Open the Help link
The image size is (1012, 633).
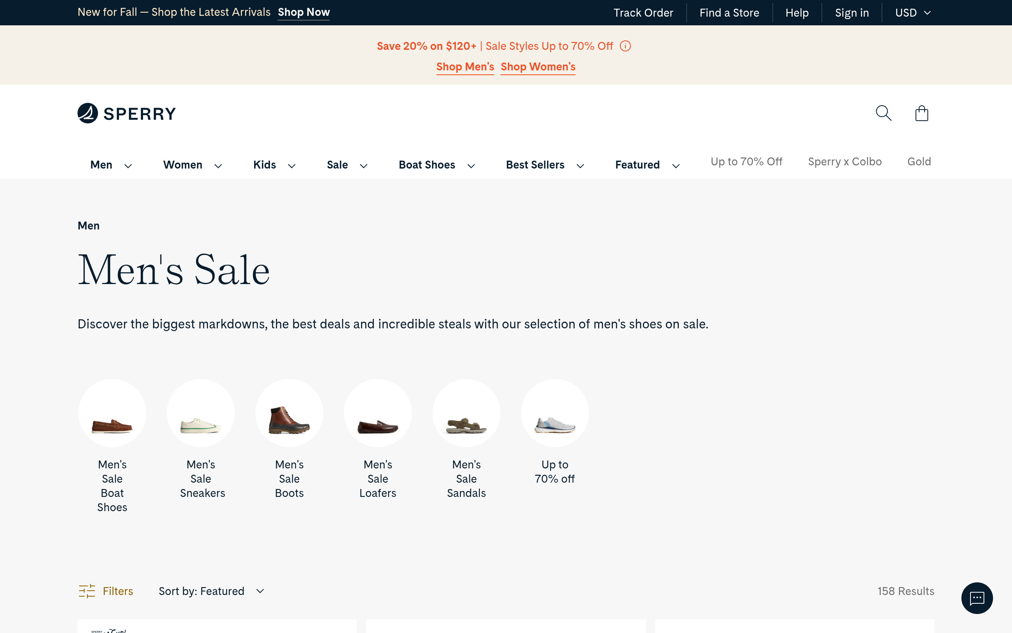coord(797,13)
